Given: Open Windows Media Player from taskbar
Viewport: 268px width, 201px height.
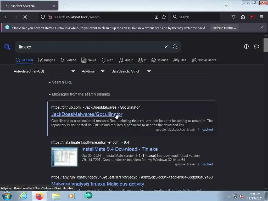Looking at the screenshot, I should click(x=71, y=196).
